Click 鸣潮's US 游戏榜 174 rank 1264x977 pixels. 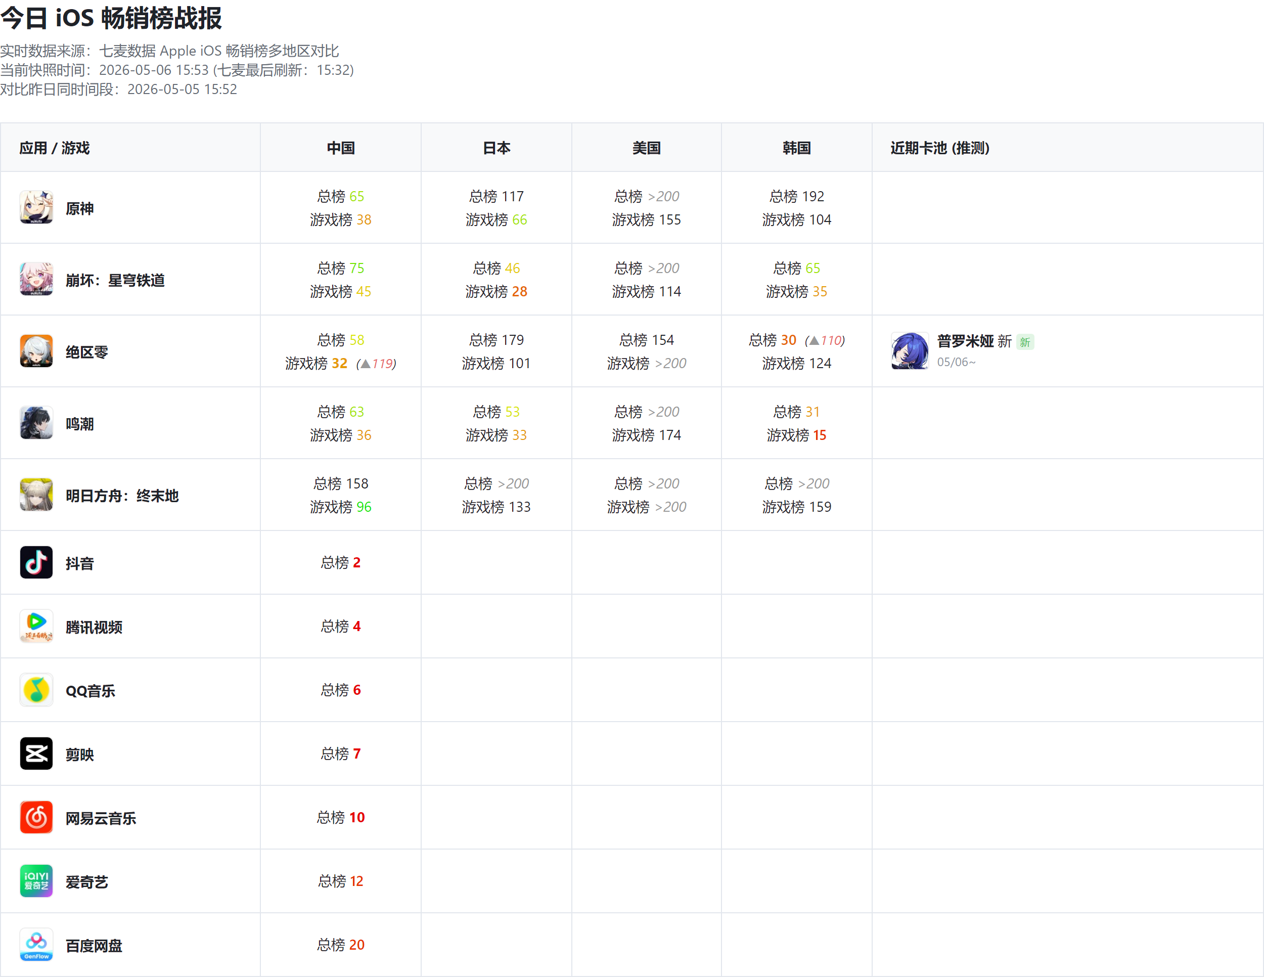[x=647, y=435]
